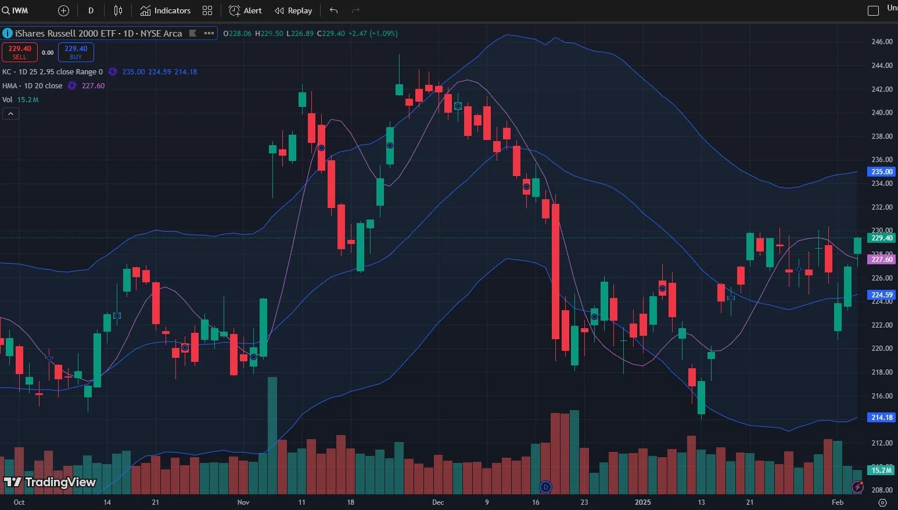898x510 pixels.
Task: Click the 208.00 price axis value
Action: [x=882, y=490]
